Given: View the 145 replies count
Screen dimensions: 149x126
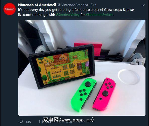Looking at the screenshot, I should click(x=28, y=122).
